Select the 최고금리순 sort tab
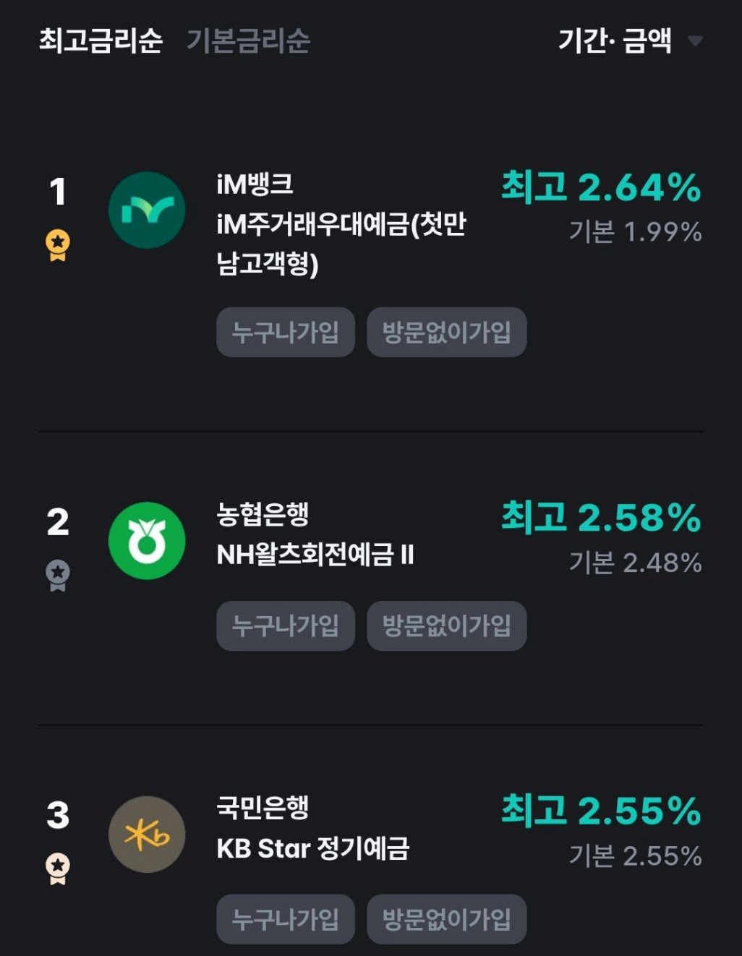Image resolution: width=742 pixels, height=956 pixels. point(101,40)
